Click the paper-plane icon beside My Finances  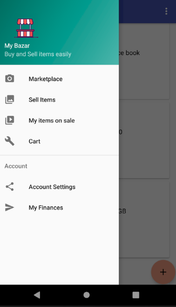9,207
